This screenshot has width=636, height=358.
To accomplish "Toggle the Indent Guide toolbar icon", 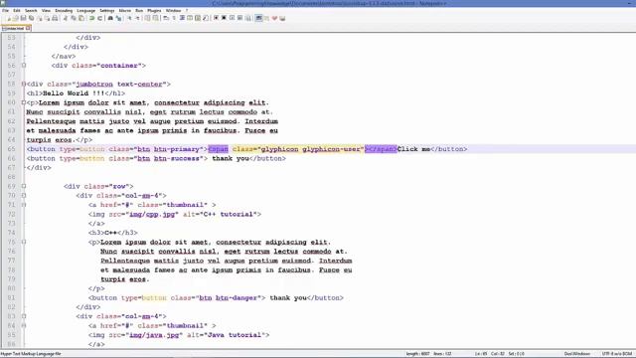I will (x=182, y=18).
